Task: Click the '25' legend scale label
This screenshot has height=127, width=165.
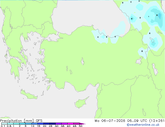Action: [50, 126]
